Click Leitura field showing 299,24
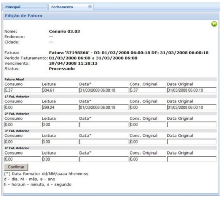 59,107
